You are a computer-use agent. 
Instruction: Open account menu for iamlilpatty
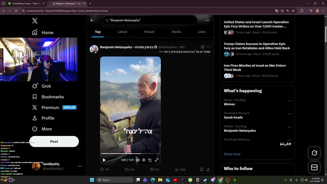[x=80, y=166]
